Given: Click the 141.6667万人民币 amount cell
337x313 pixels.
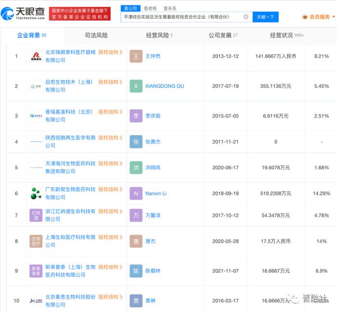Looking at the screenshot, I should pos(275,56).
